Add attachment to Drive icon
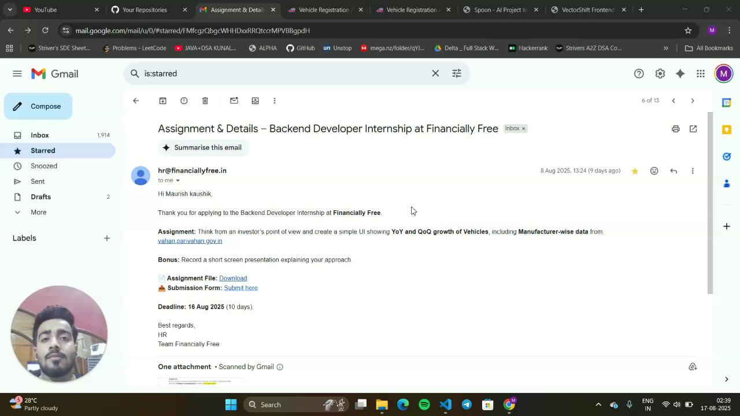Image resolution: width=740 pixels, height=416 pixels. coord(693,367)
